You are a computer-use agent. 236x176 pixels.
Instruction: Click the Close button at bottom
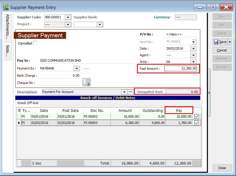[x=222, y=168]
